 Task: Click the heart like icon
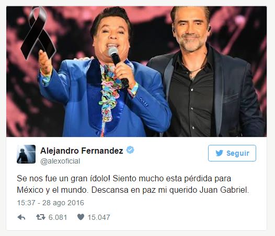81,217
